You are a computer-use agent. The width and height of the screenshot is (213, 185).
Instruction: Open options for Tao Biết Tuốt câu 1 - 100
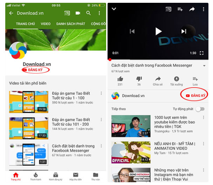click(101, 93)
